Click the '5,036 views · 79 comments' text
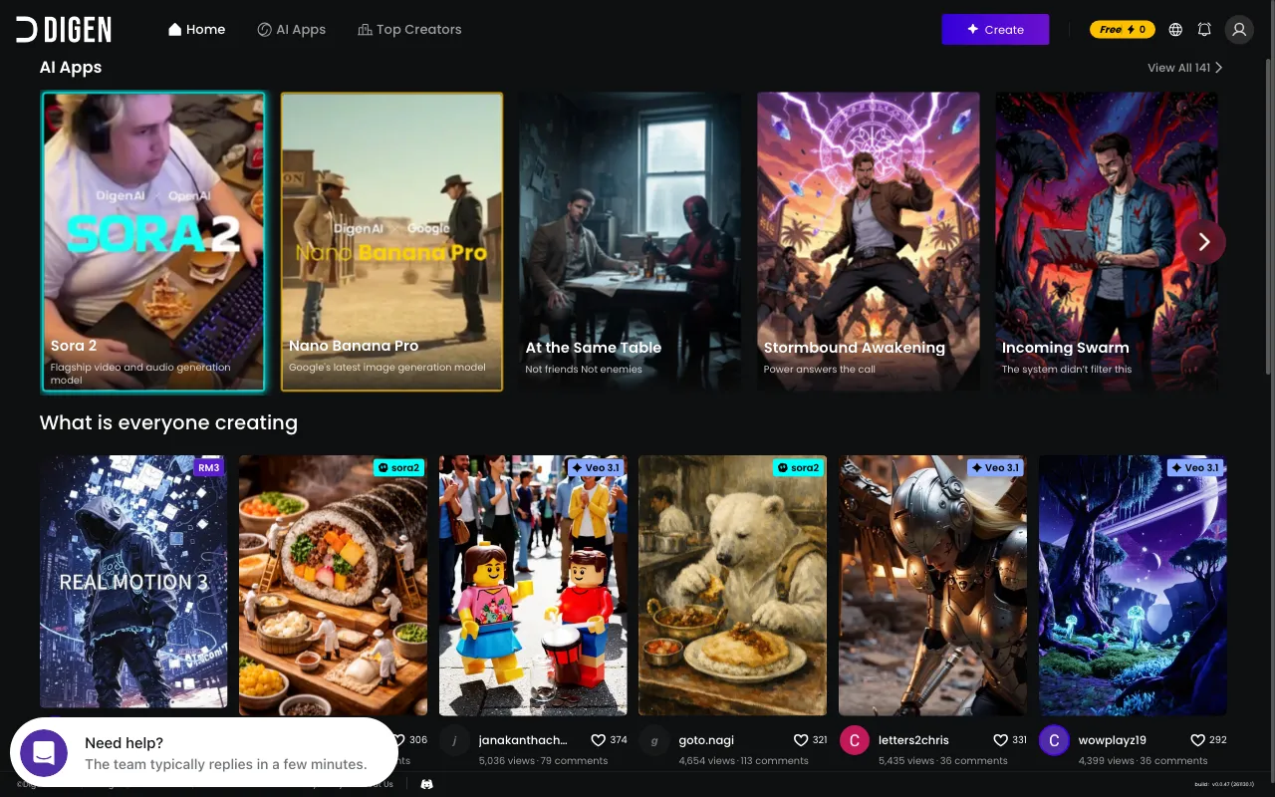 click(x=543, y=760)
